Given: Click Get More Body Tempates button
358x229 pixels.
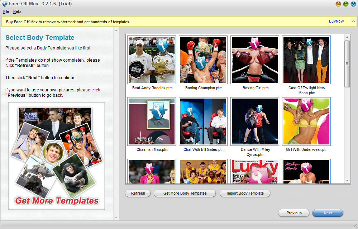Looking at the screenshot, I should (x=185, y=193).
